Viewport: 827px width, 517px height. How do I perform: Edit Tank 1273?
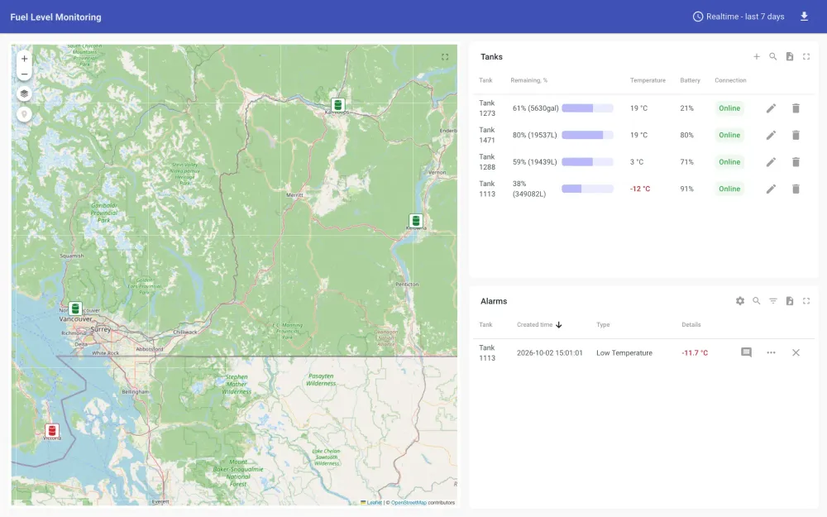(771, 108)
